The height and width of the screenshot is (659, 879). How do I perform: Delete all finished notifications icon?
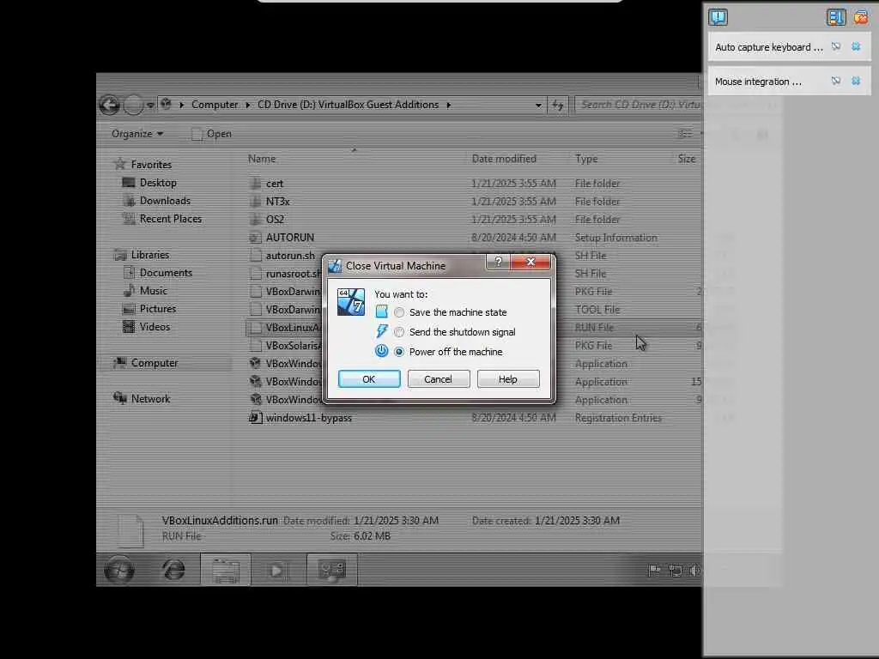point(861,17)
